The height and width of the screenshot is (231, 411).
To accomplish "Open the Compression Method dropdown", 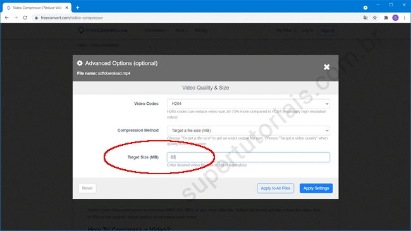I will pyautogui.click(x=248, y=130).
